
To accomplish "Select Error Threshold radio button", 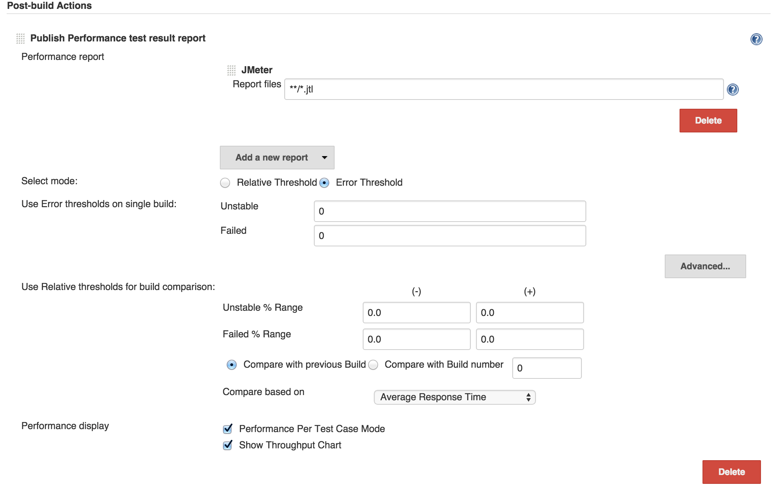I will point(324,183).
